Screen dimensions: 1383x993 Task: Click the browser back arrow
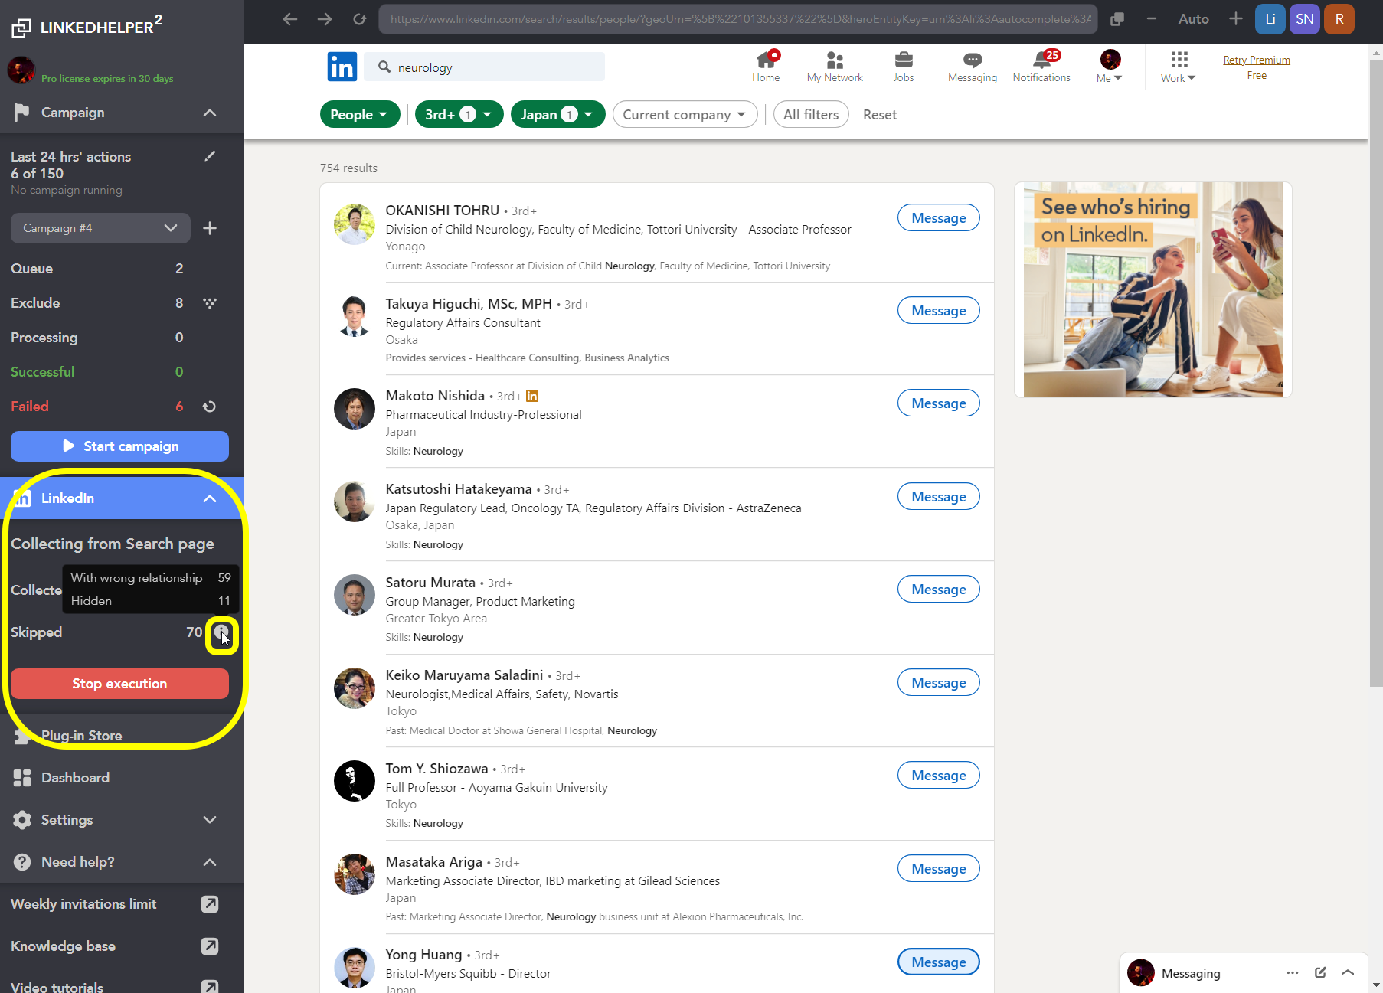pyautogui.click(x=289, y=19)
